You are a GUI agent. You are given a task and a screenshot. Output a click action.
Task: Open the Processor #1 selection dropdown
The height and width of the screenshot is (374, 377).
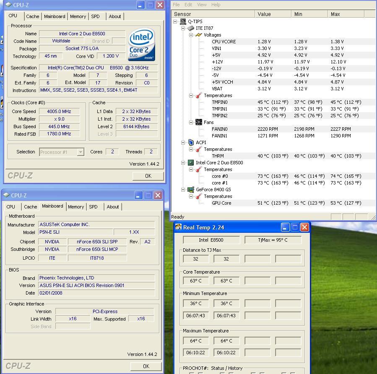click(x=81, y=152)
